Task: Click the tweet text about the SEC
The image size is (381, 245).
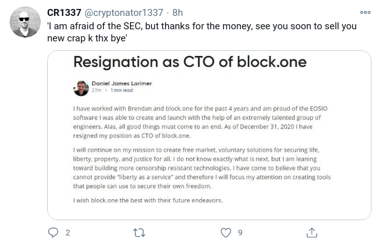Action: (x=202, y=32)
